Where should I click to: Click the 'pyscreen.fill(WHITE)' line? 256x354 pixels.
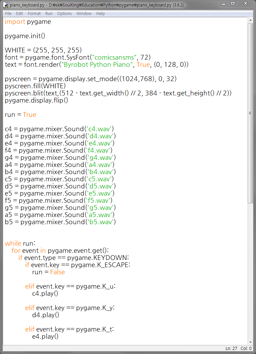[35, 86]
